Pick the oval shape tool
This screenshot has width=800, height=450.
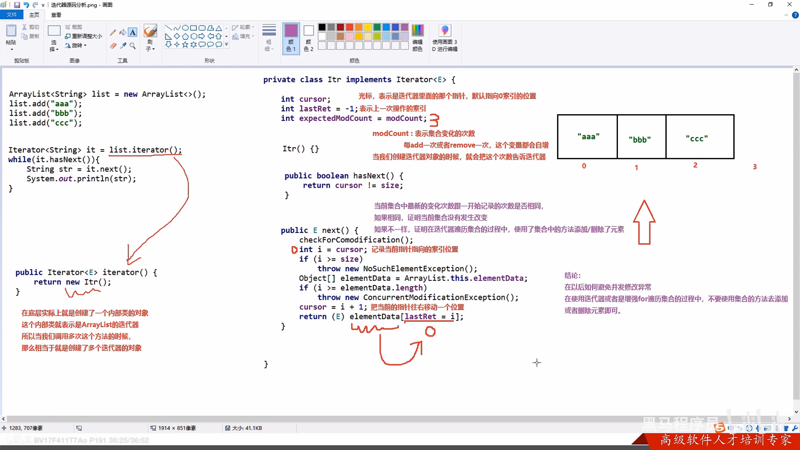coord(185,28)
